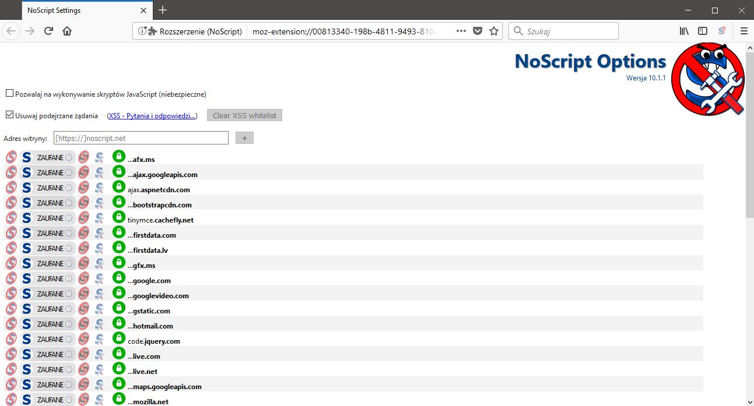Open the NoScript toolbar extension icon

tap(723, 31)
